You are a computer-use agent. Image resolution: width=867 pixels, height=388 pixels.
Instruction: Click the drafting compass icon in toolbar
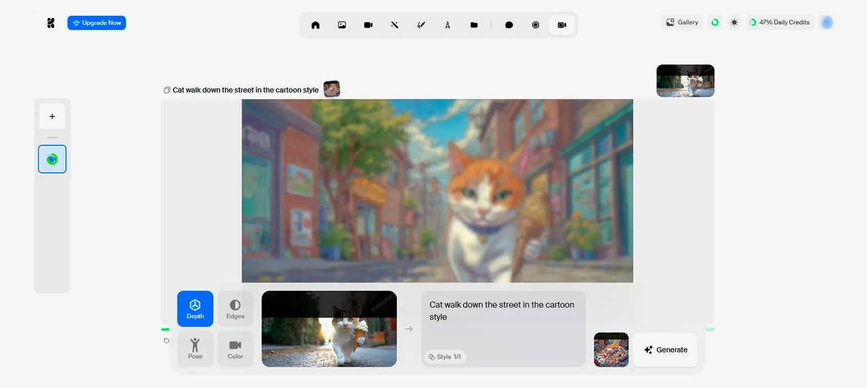[x=448, y=25]
